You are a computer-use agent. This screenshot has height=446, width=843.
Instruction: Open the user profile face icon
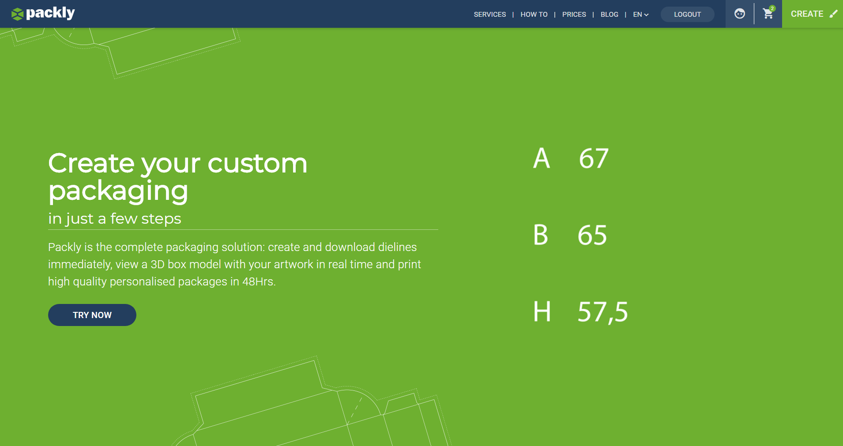[x=740, y=14]
